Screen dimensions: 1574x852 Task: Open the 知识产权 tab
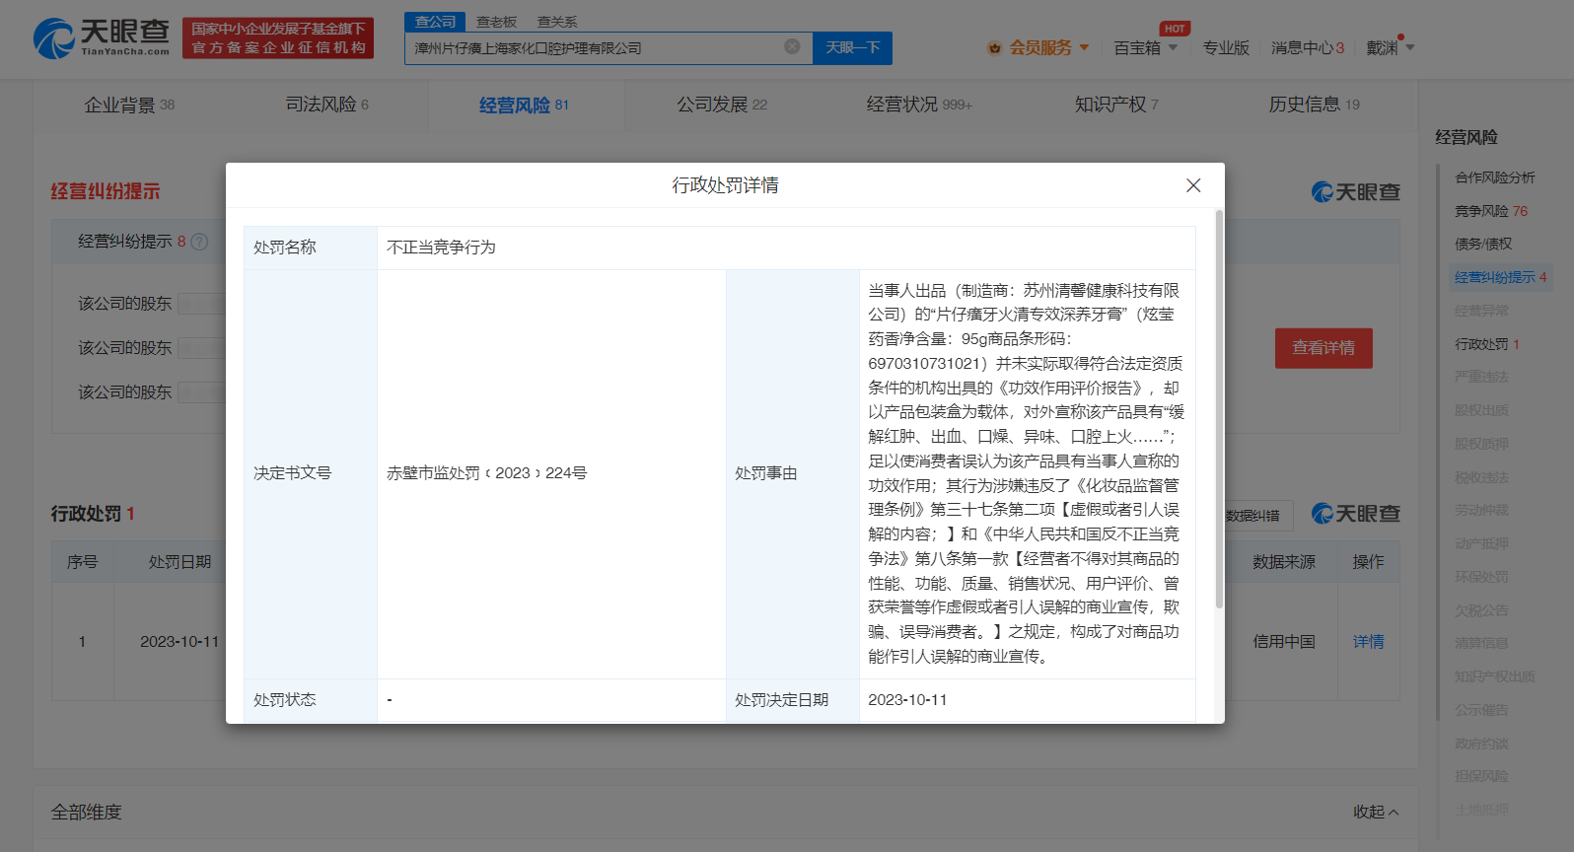coord(1115,105)
